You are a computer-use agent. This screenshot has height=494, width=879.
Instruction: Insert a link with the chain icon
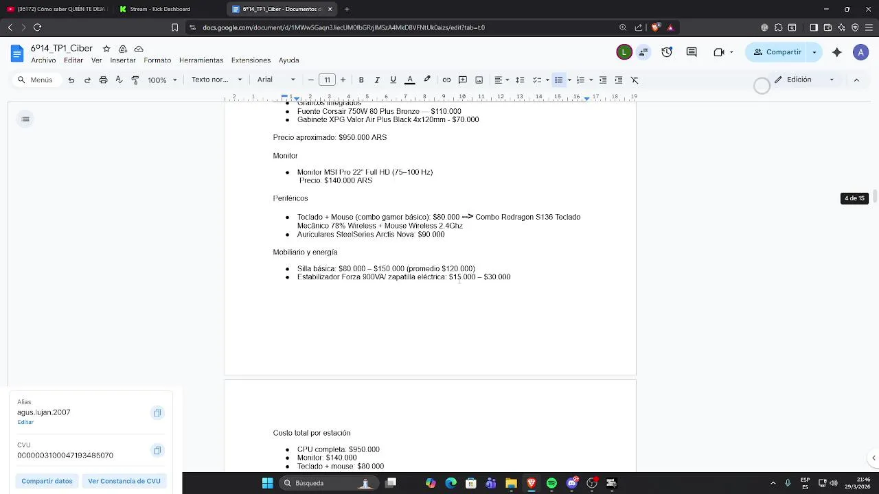pos(446,80)
